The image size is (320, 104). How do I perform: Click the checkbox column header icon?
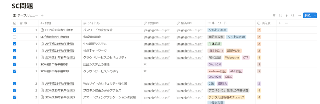[15, 23]
